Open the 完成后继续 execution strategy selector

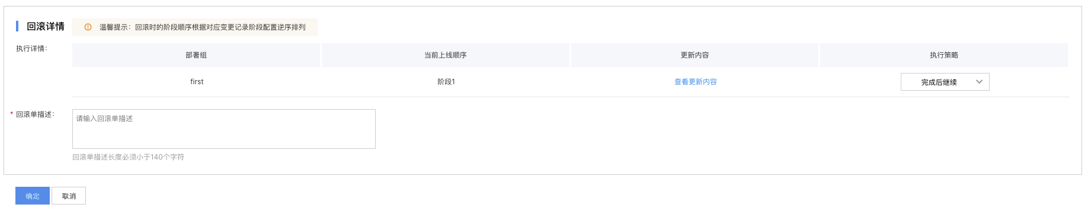[x=945, y=82]
